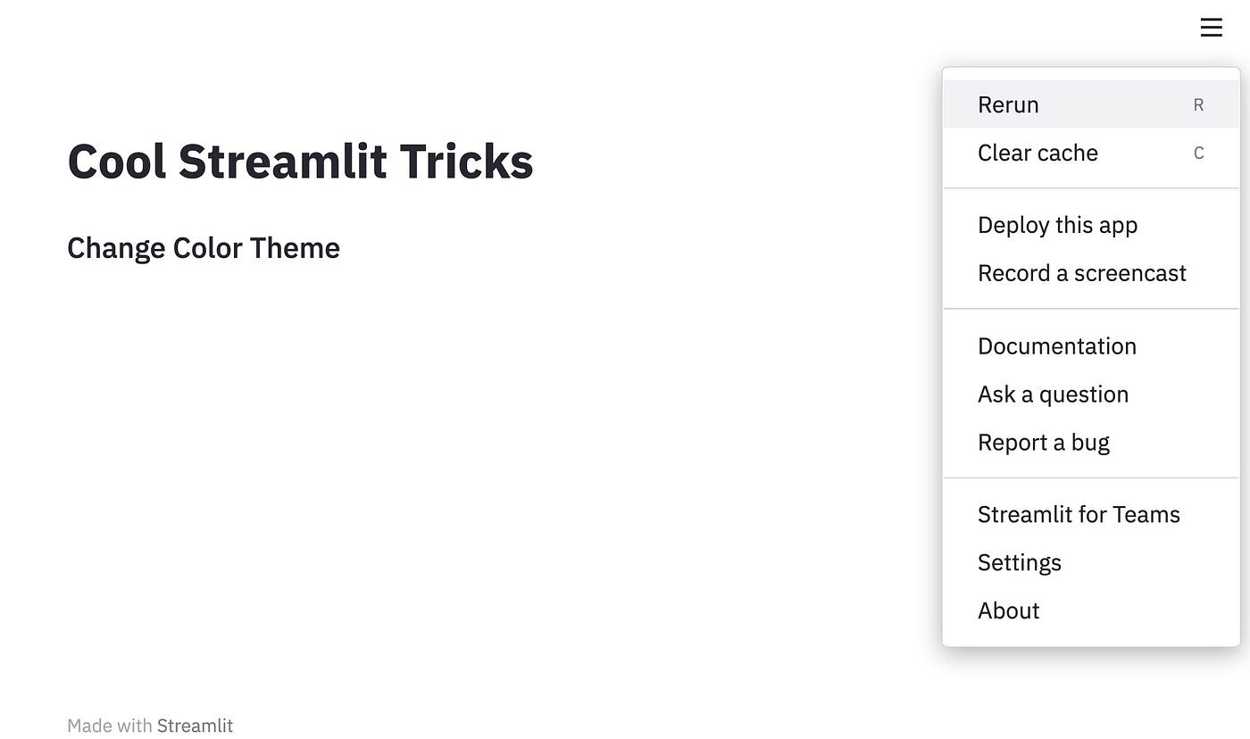Open the Settings menu item
Viewport: 1250px width, 739px height.
click(1020, 562)
